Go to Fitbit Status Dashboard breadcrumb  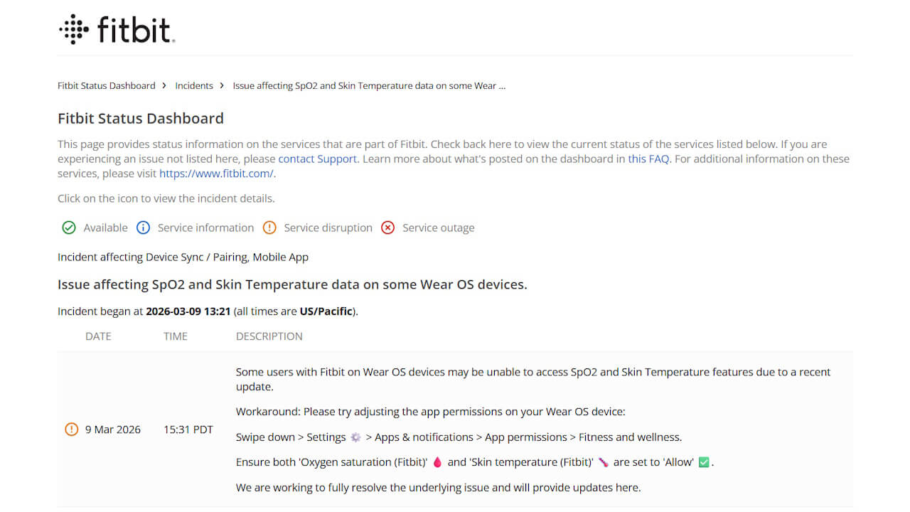106,86
